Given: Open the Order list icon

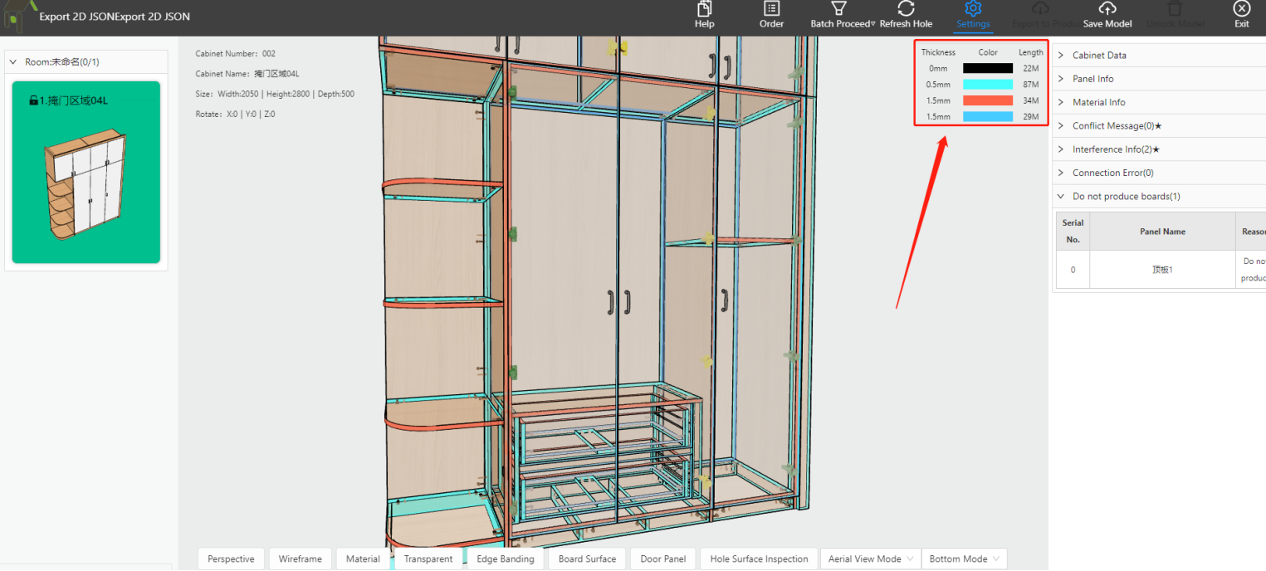Looking at the screenshot, I should 771,9.
